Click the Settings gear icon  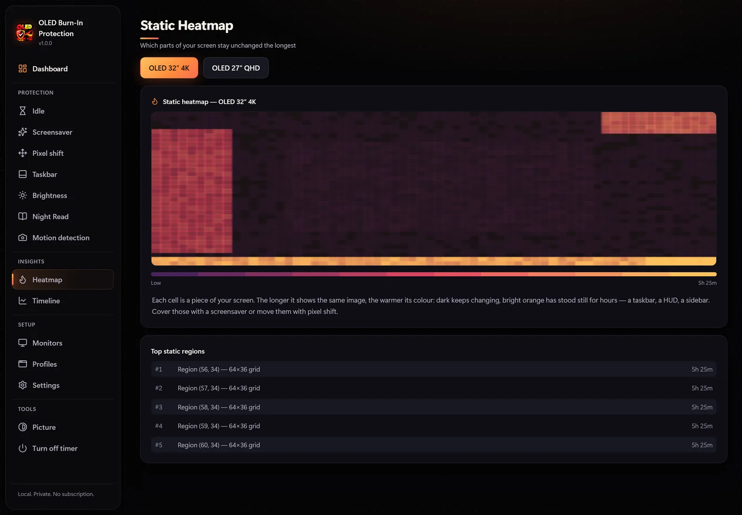click(x=23, y=385)
